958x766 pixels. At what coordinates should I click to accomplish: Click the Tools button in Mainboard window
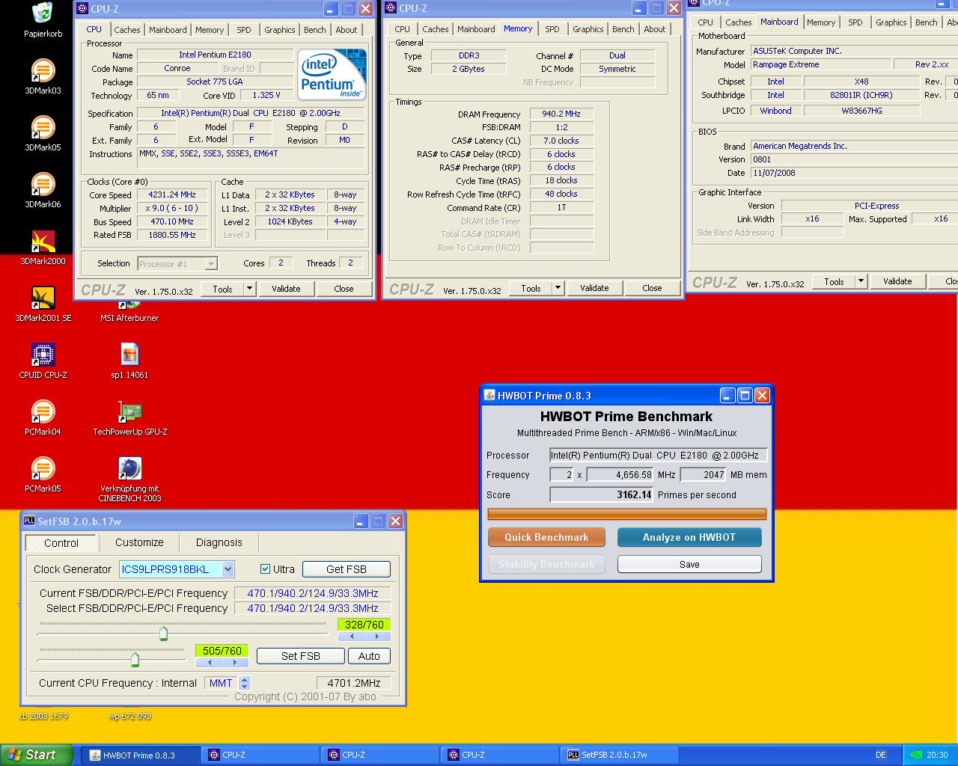coord(835,281)
